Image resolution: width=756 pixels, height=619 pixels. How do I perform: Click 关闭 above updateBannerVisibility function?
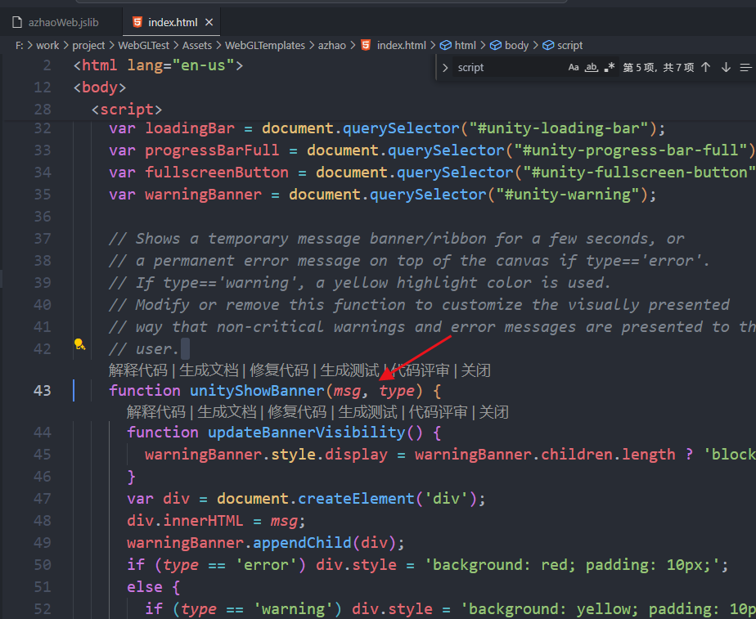[493, 412]
